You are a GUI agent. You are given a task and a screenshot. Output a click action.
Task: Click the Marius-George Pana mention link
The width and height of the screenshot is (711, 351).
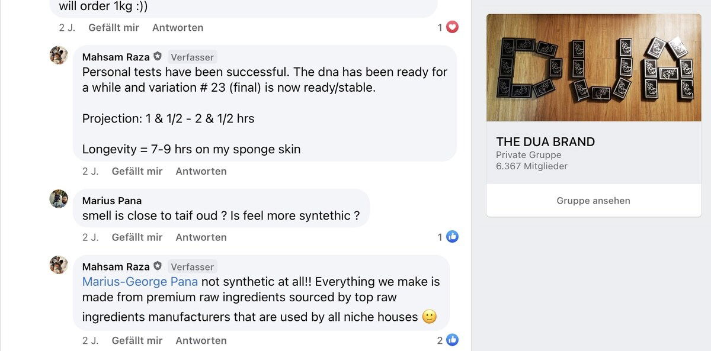pos(140,282)
